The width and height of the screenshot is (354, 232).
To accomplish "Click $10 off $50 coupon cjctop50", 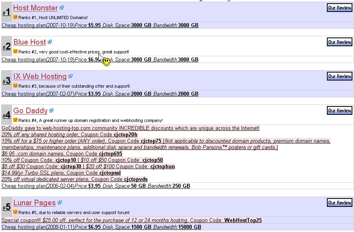I will pyautogui.click(x=122, y=160).
